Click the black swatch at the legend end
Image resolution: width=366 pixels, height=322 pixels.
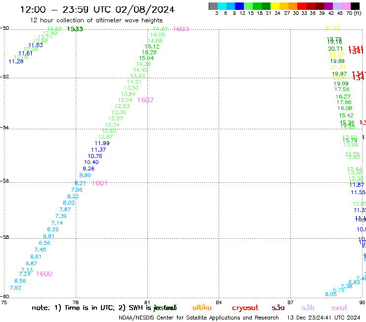click(355, 6)
